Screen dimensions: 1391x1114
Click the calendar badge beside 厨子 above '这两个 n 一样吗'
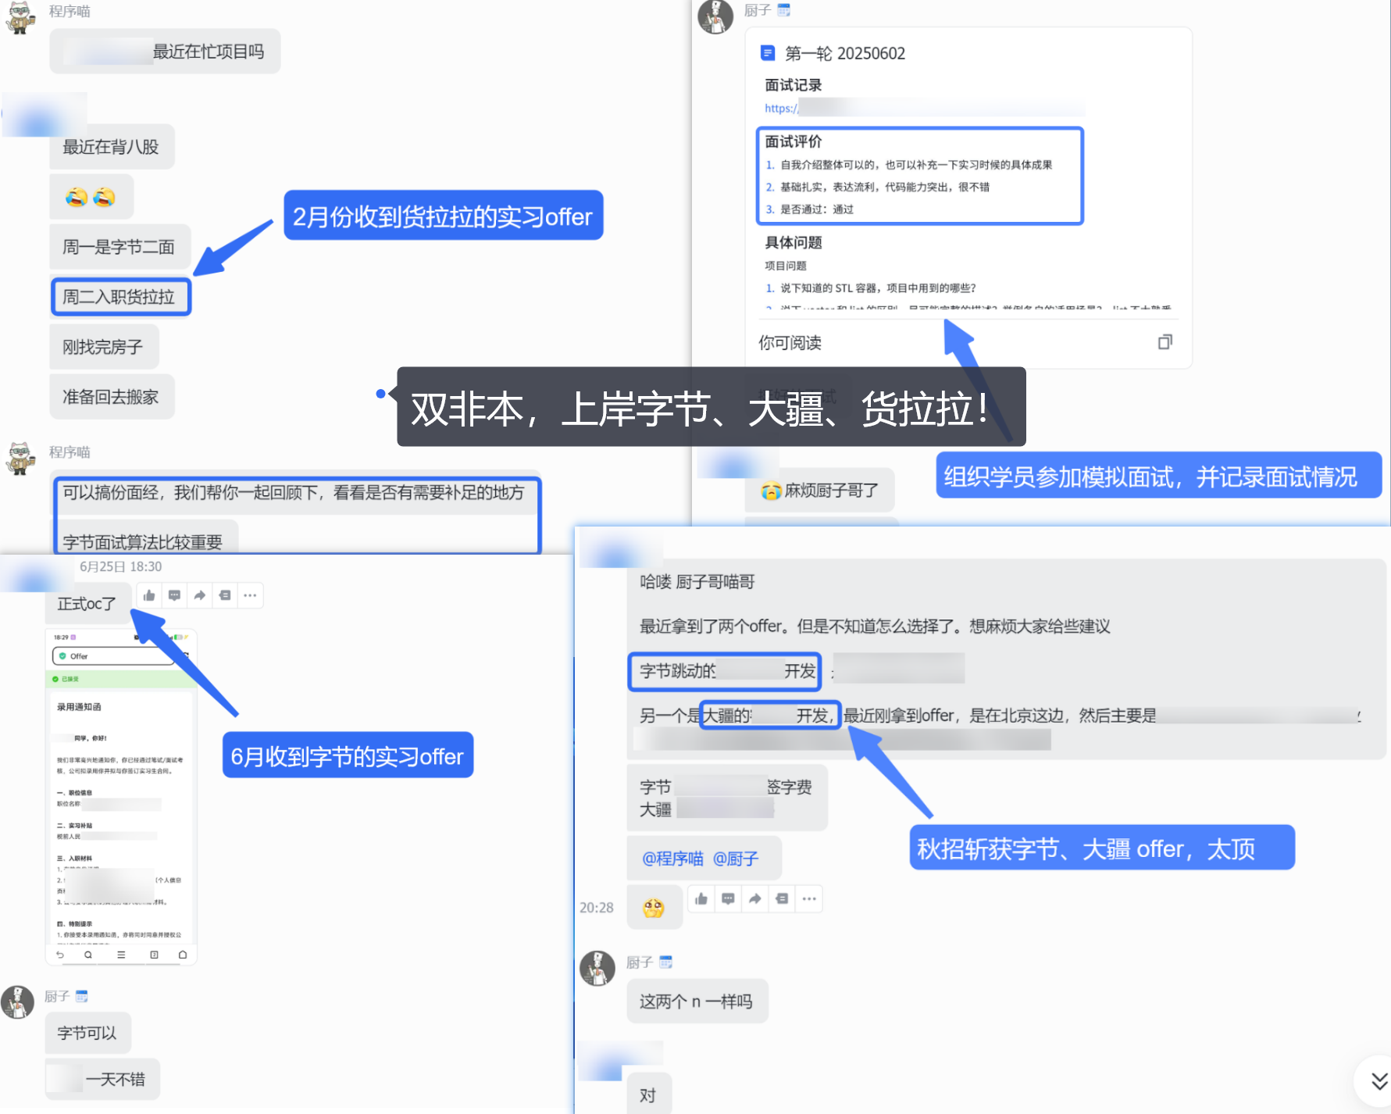665,962
